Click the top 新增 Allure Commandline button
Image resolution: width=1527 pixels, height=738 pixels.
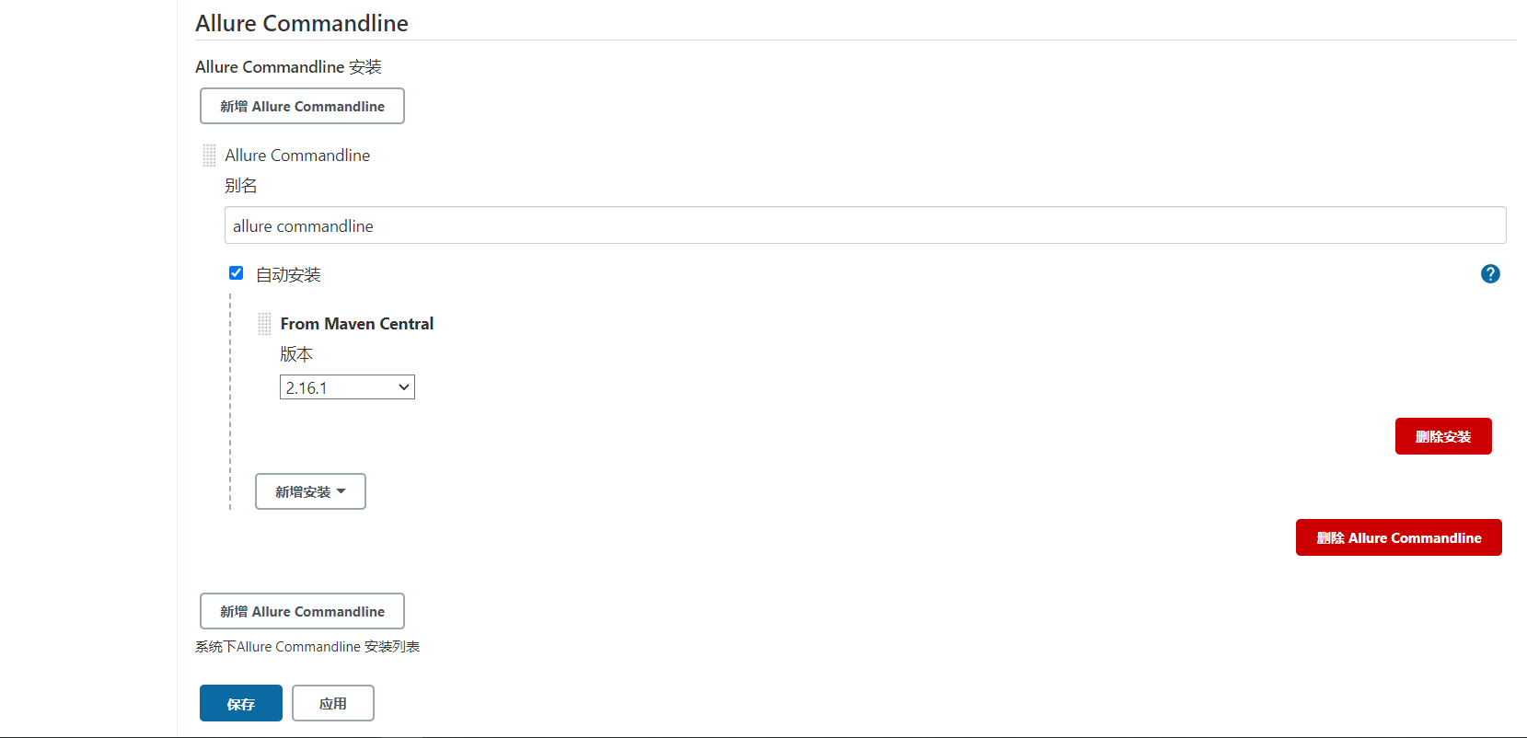(302, 106)
